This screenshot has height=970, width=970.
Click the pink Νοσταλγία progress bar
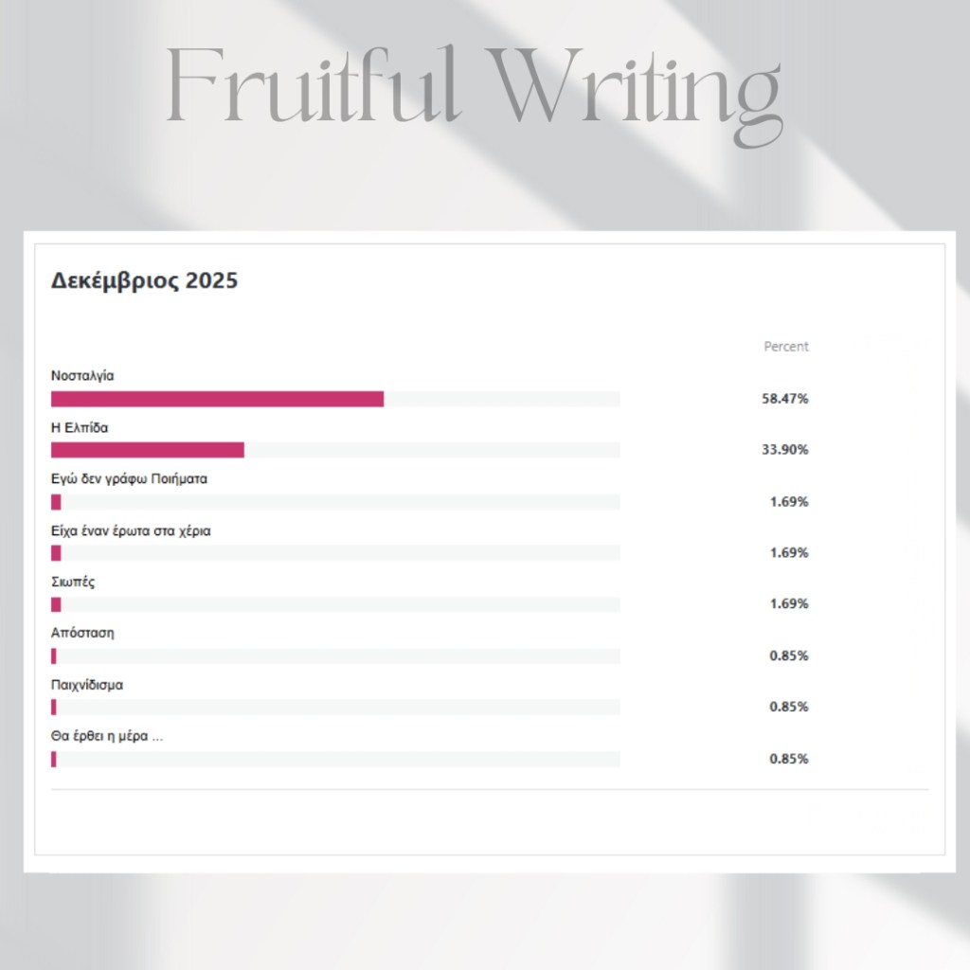(x=217, y=399)
